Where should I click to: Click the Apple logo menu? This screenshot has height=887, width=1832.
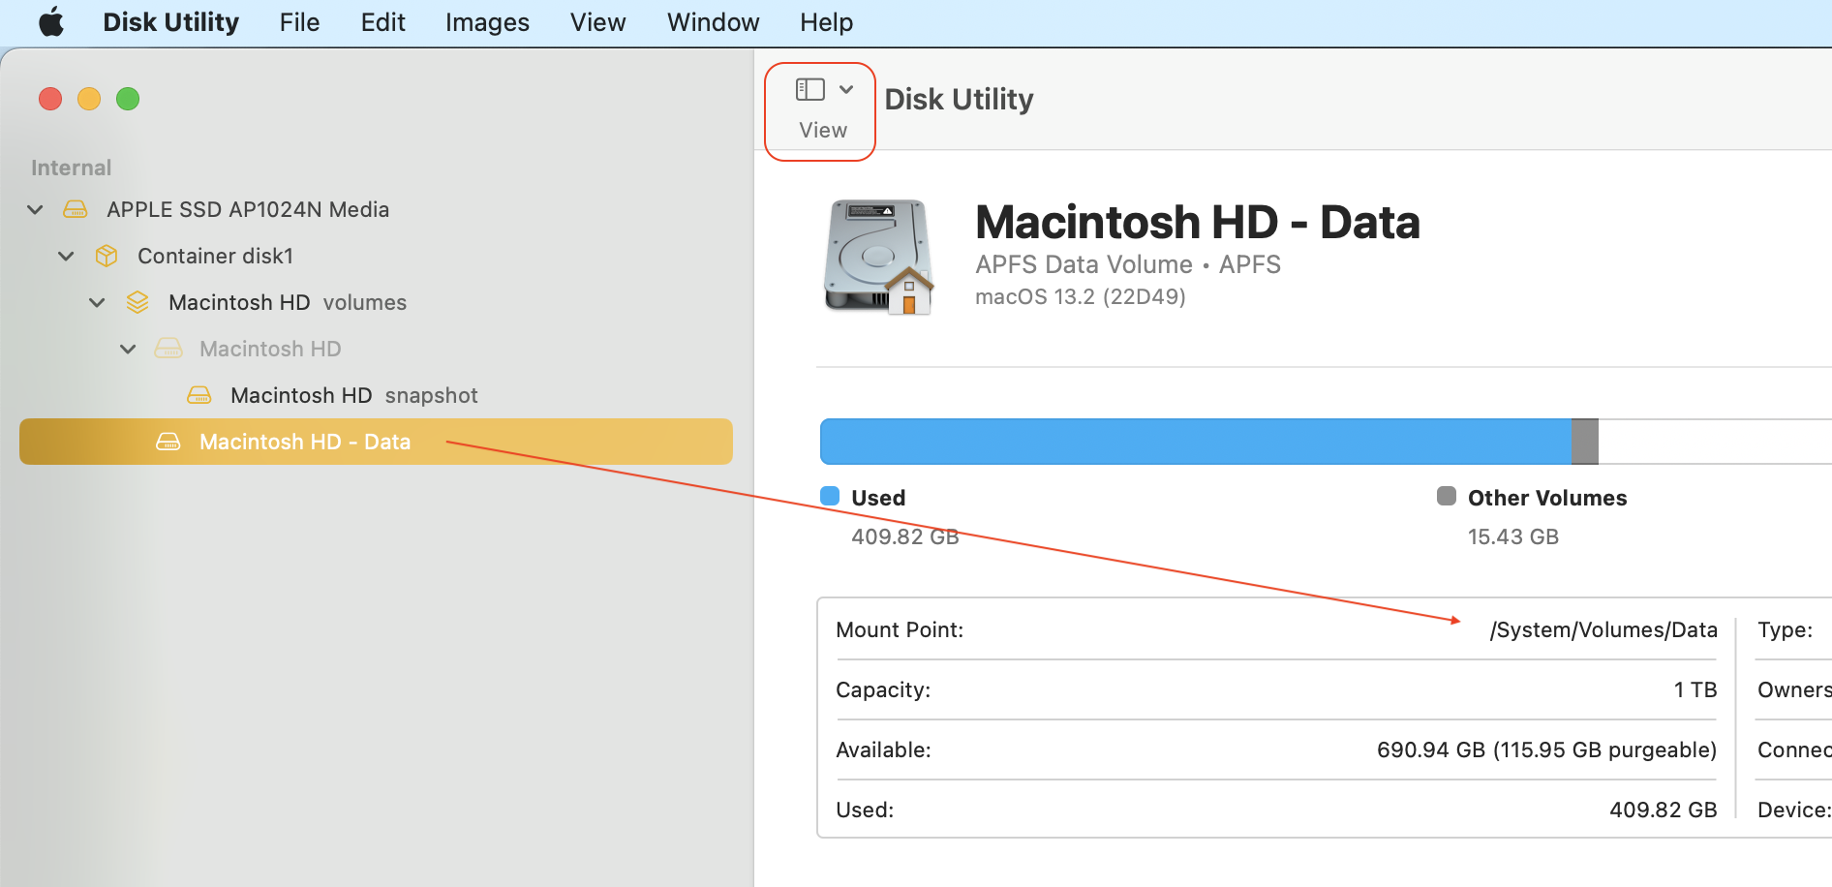pyautogui.click(x=50, y=22)
